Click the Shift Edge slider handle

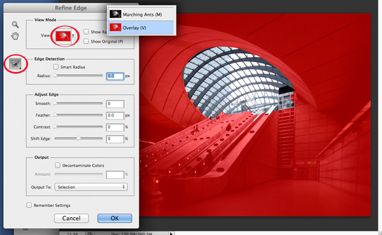pyautogui.click(x=78, y=138)
